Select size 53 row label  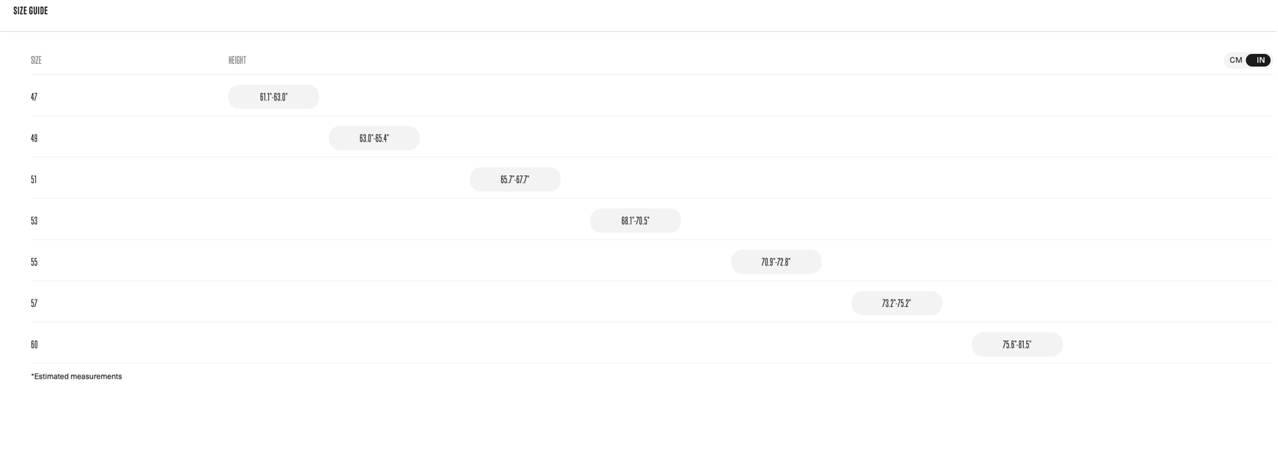(x=34, y=221)
